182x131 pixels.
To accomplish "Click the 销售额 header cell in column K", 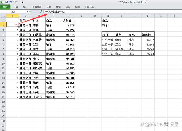I will point(148,35).
